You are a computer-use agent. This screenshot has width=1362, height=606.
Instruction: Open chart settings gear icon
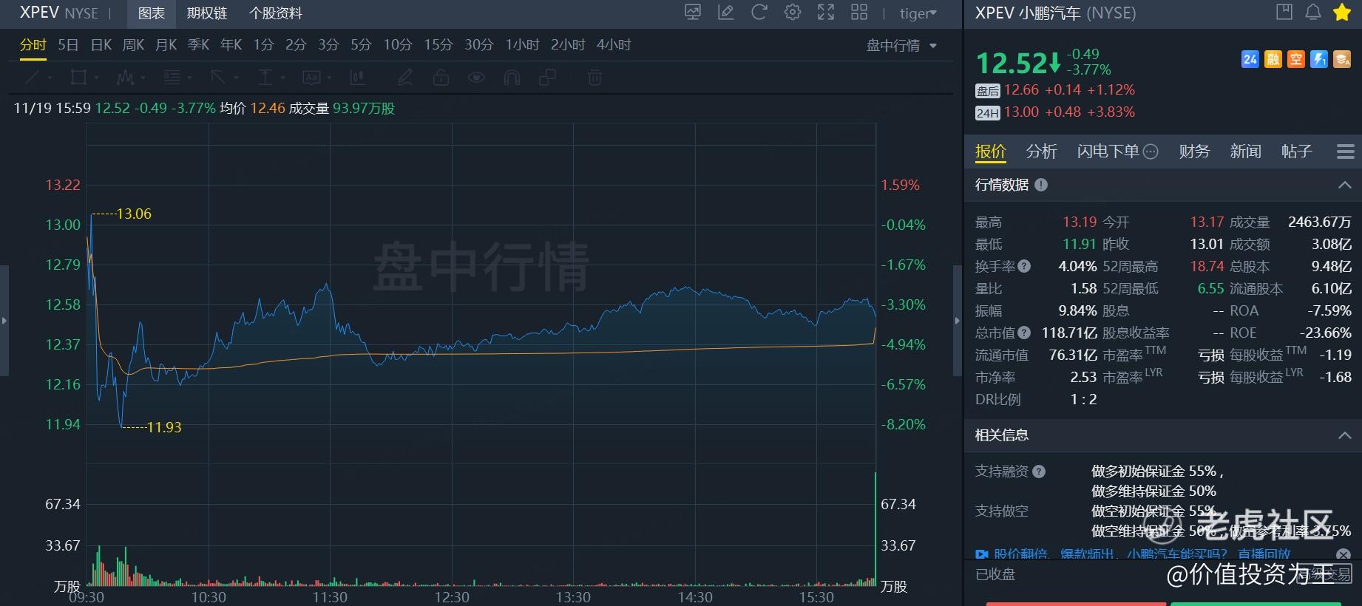pos(793,13)
